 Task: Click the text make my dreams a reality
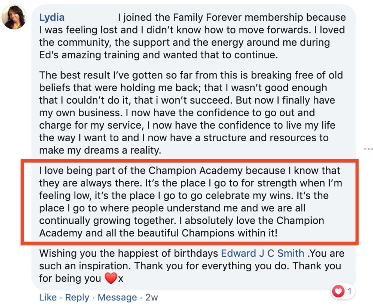(x=100, y=150)
